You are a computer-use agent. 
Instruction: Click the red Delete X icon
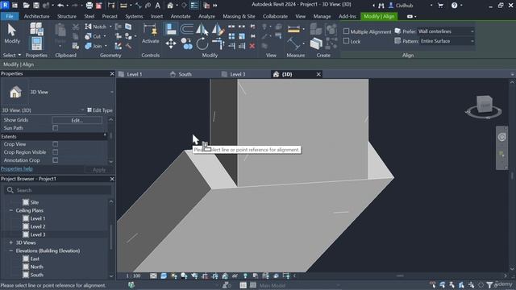[x=252, y=46]
